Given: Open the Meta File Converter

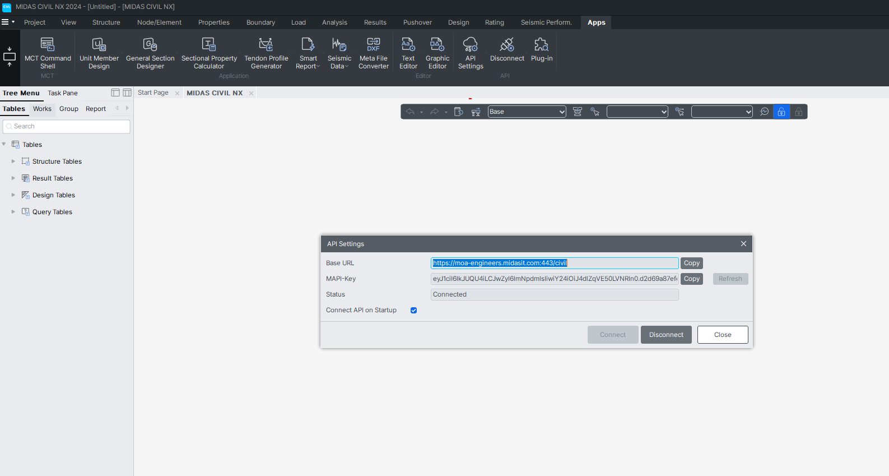Looking at the screenshot, I should coord(374,53).
